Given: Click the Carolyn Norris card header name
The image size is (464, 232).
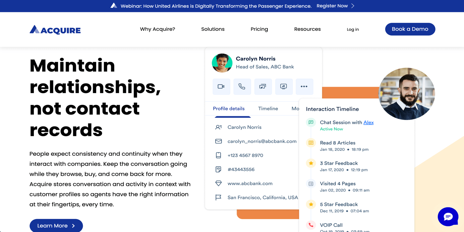Looking at the screenshot, I should 256,59.
